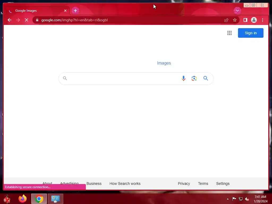Show hidden system tray icons
Screen dimensions: 272x204
228,199
